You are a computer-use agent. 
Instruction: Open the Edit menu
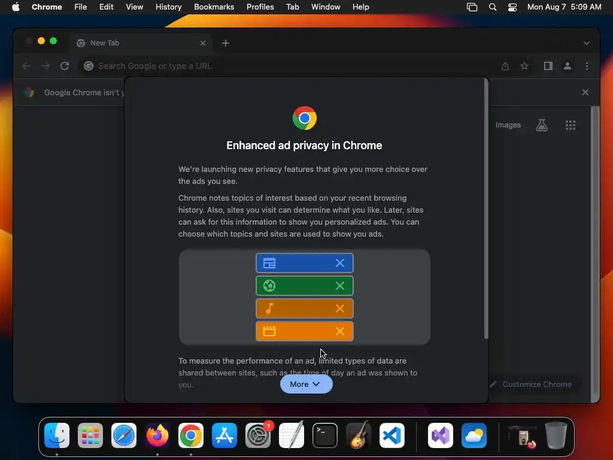pyautogui.click(x=106, y=7)
